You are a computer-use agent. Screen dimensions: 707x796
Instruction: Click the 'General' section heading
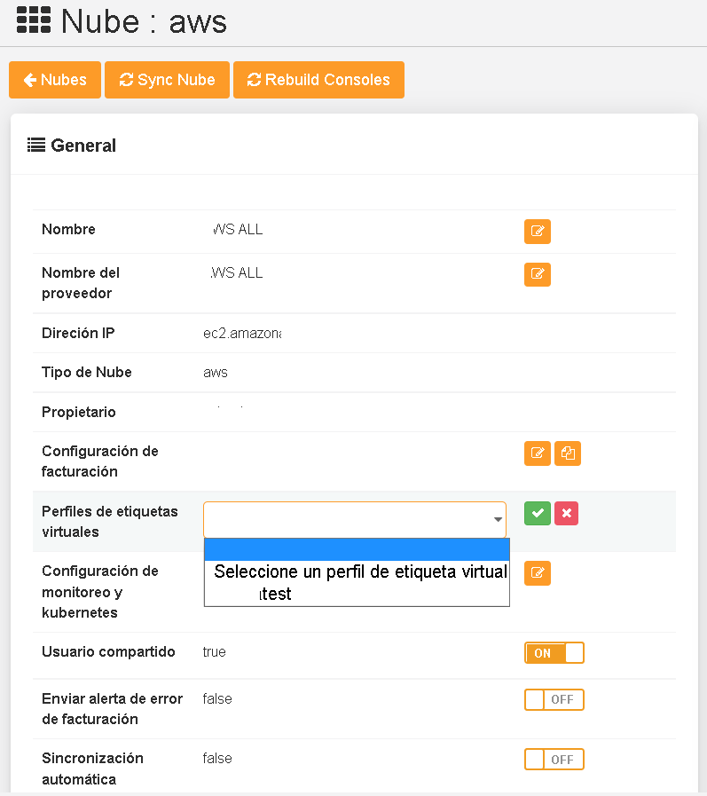(x=83, y=146)
